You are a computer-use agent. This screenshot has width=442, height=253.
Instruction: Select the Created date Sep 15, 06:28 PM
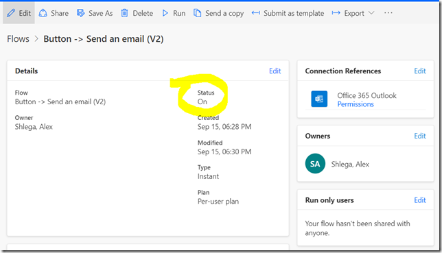tap(224, 127)
